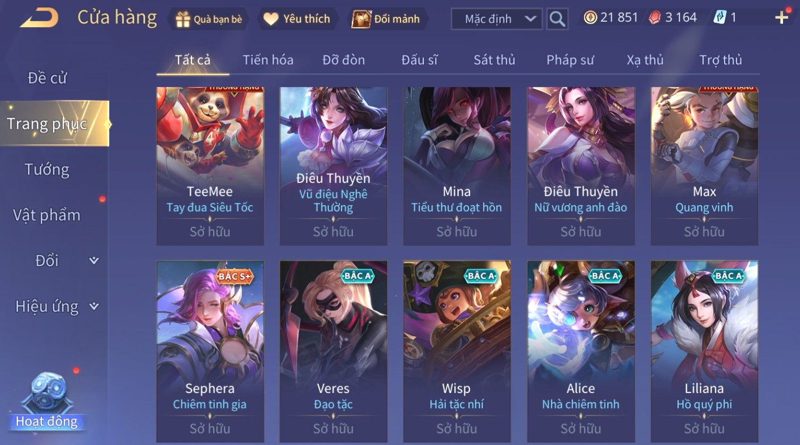Open the magnifier search icon
This screenshot has width=800, height=445.
[557, 19]
